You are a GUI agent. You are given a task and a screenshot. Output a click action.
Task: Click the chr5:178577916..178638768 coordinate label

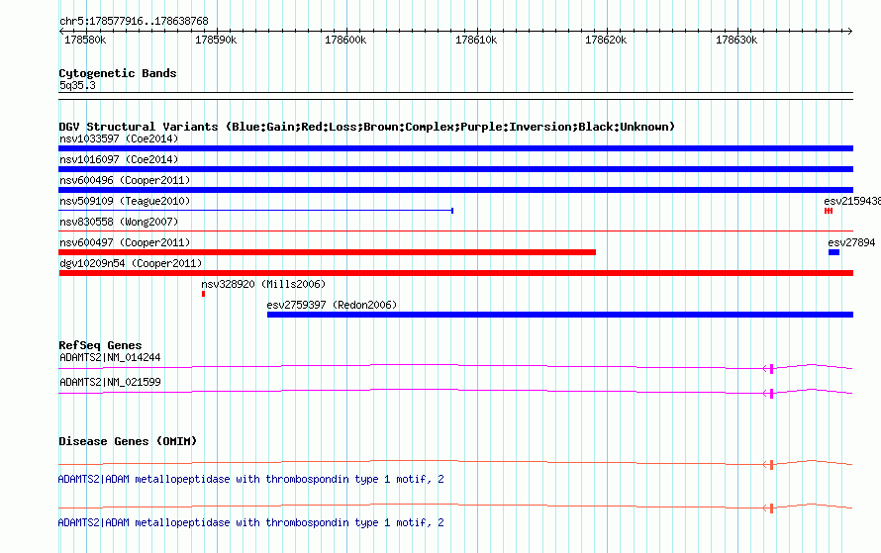click(x=134, y=21)
